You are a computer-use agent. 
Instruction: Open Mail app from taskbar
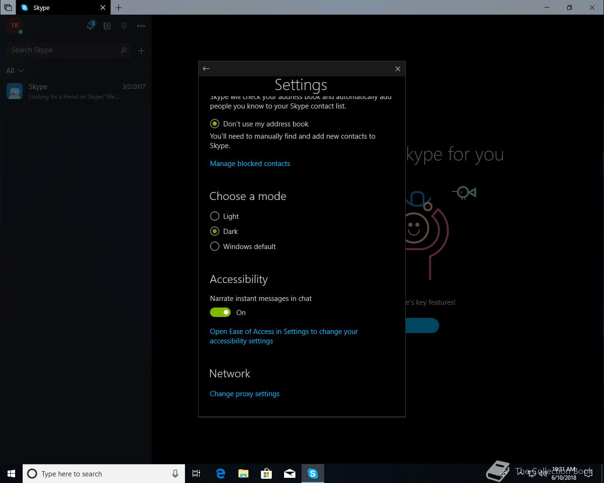tap(289, 474)
